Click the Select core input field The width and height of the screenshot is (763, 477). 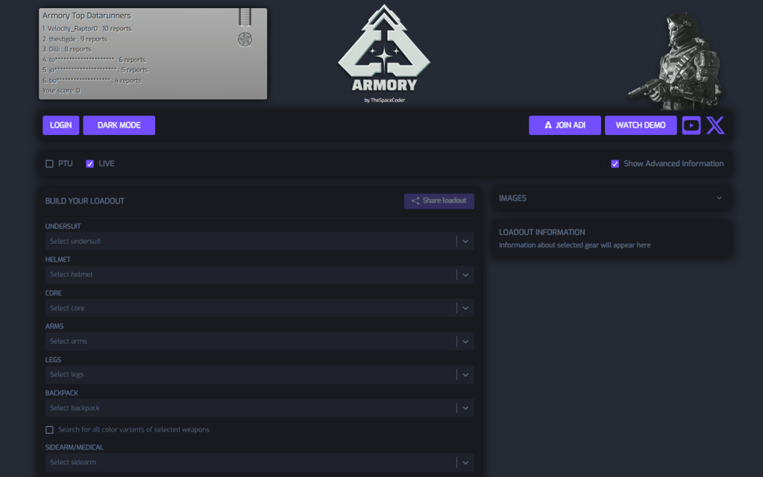click(250, 308)
